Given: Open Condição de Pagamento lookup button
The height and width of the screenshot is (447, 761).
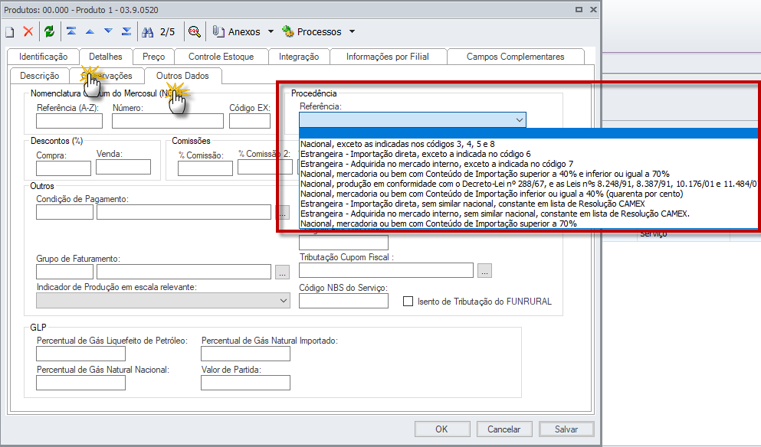Looking at the screenshot, I should (x=283, y=212).
